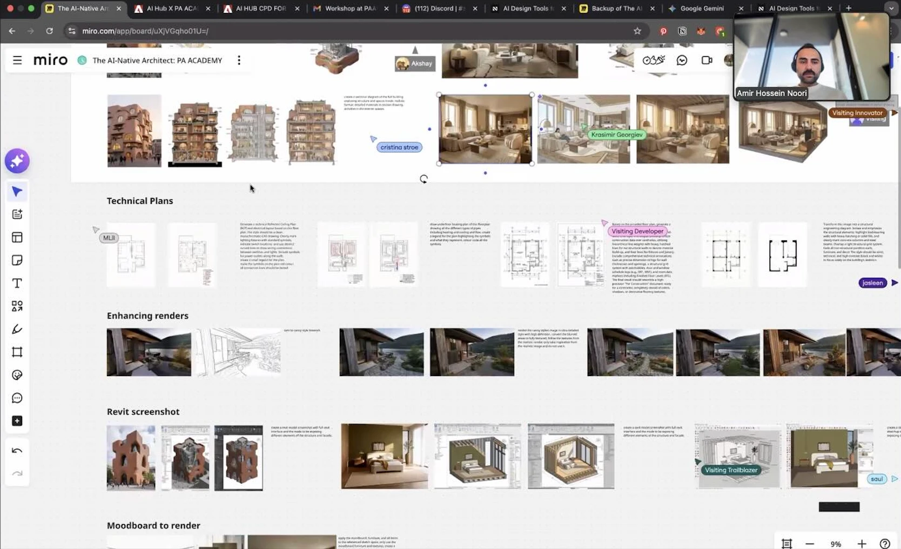Switch to Workshop at PAA Gmail tab
Viewport: 901px width, 549px height.
pos(349,8)
